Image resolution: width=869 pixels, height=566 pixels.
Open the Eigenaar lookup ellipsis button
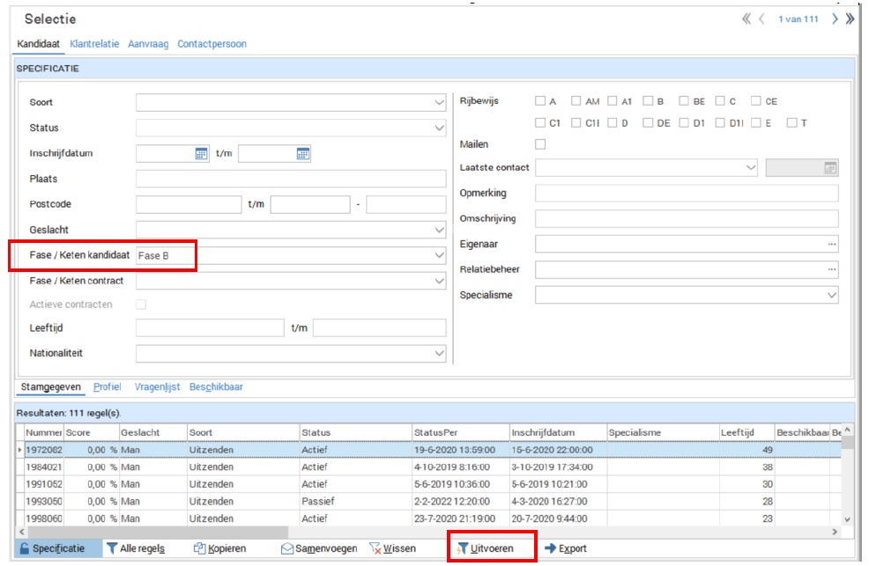[x=831, y=245]
